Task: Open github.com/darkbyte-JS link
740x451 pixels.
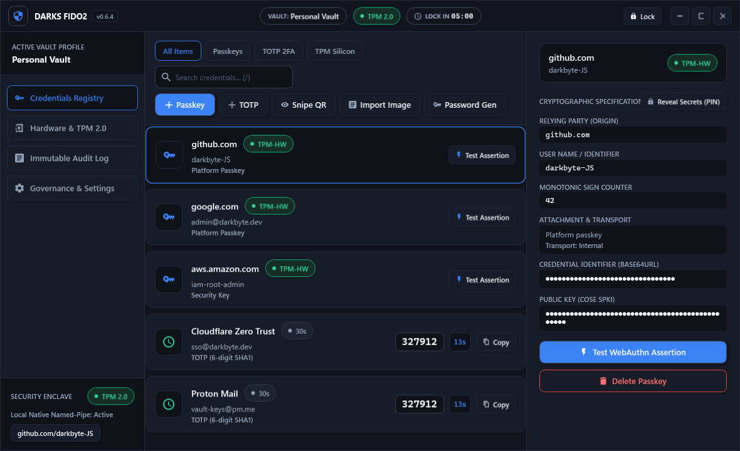Action: [55, 433]
